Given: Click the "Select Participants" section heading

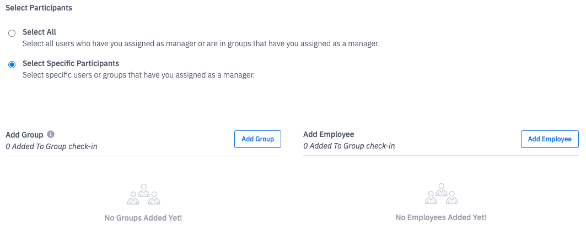Looking at the screenshot, I should point(39,8).
